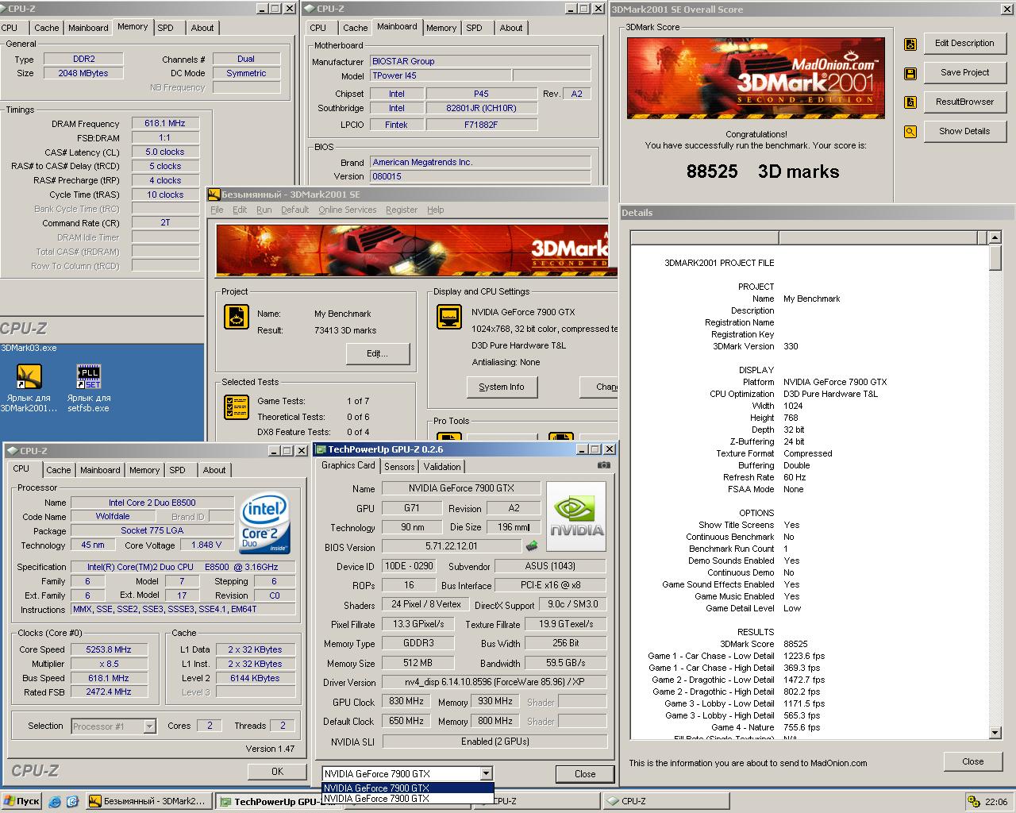
Task: Click the Show Details magnifier icon
Action: pyautogui.click(x=910, y=132)
